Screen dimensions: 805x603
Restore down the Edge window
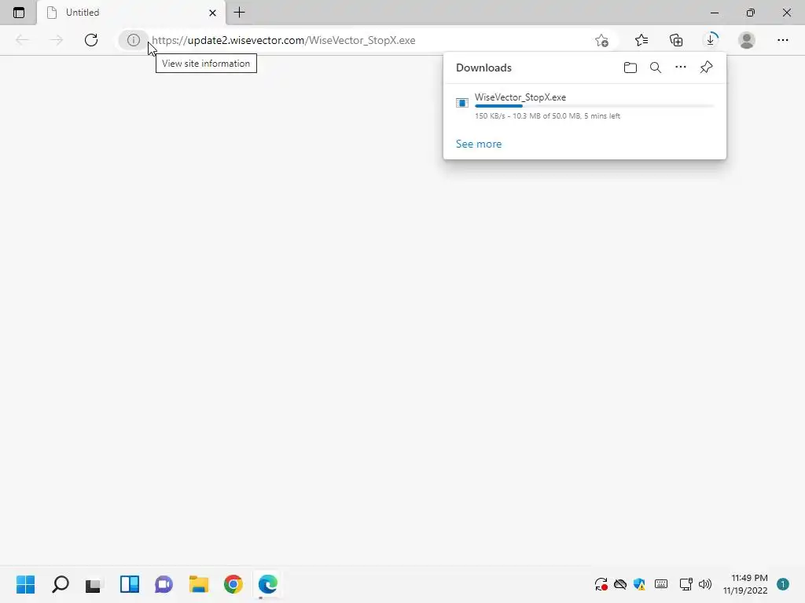[751, 13]
